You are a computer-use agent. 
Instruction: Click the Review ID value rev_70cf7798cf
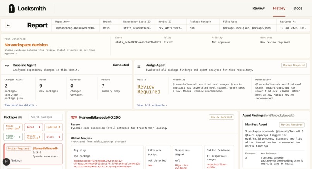[170, 28]
